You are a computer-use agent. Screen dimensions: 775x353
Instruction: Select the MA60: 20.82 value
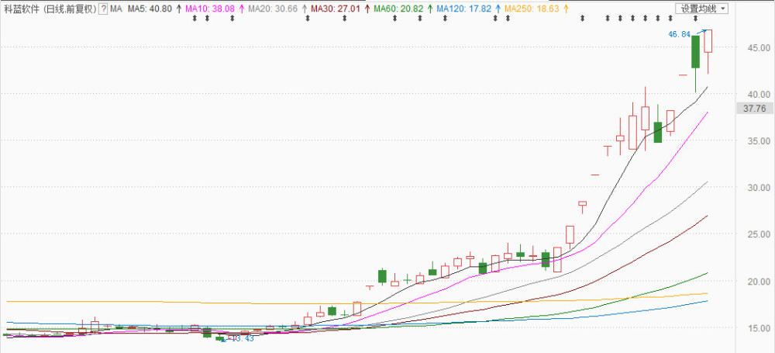[x=399, y=9]
